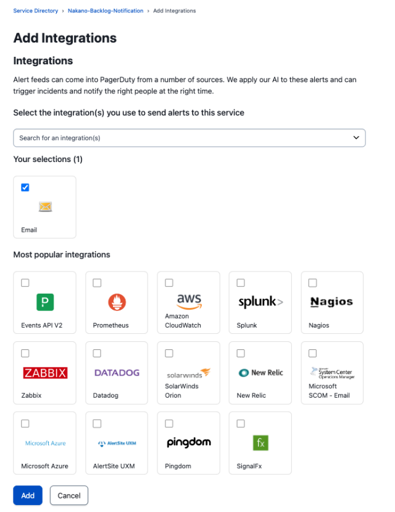The height and width of the screenshot is (512, 395).
Task: Click the New Relic integration logo
Action: 260,372
